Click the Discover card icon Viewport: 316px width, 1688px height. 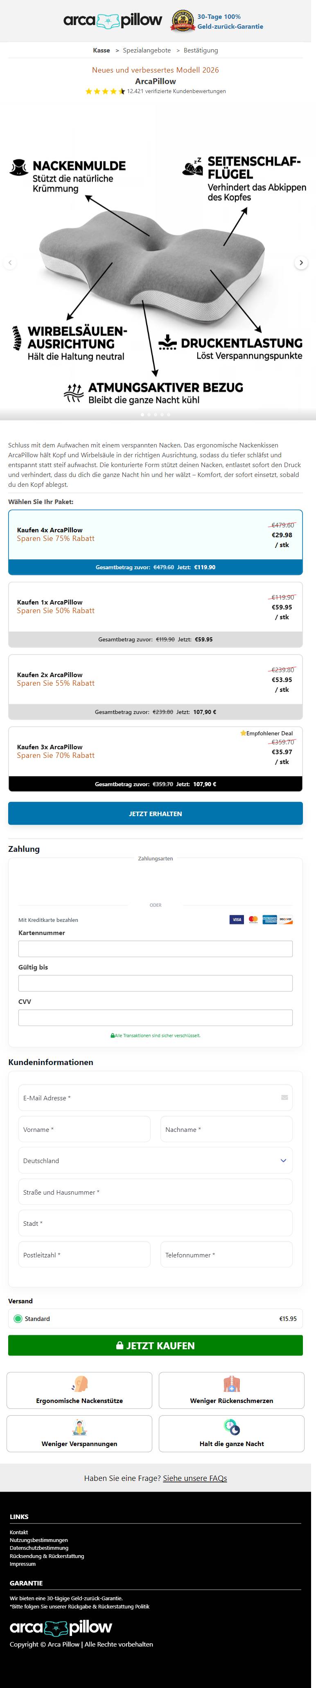coord(286,919)
